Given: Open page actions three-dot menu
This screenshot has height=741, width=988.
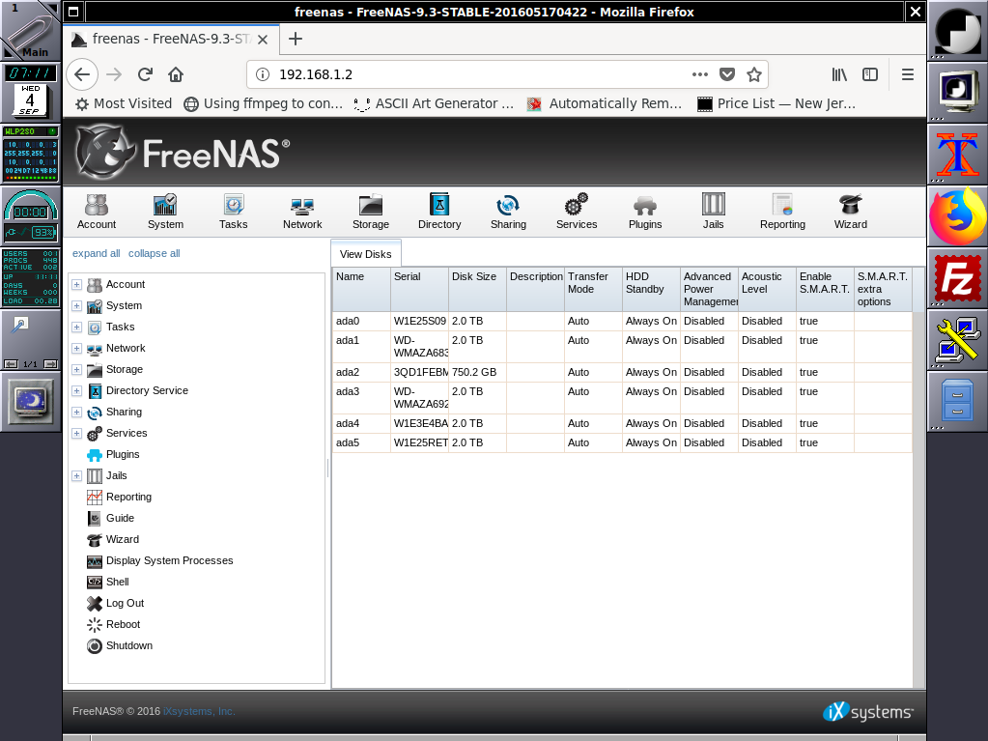Looking at the screenshot, I should (700, 74).
